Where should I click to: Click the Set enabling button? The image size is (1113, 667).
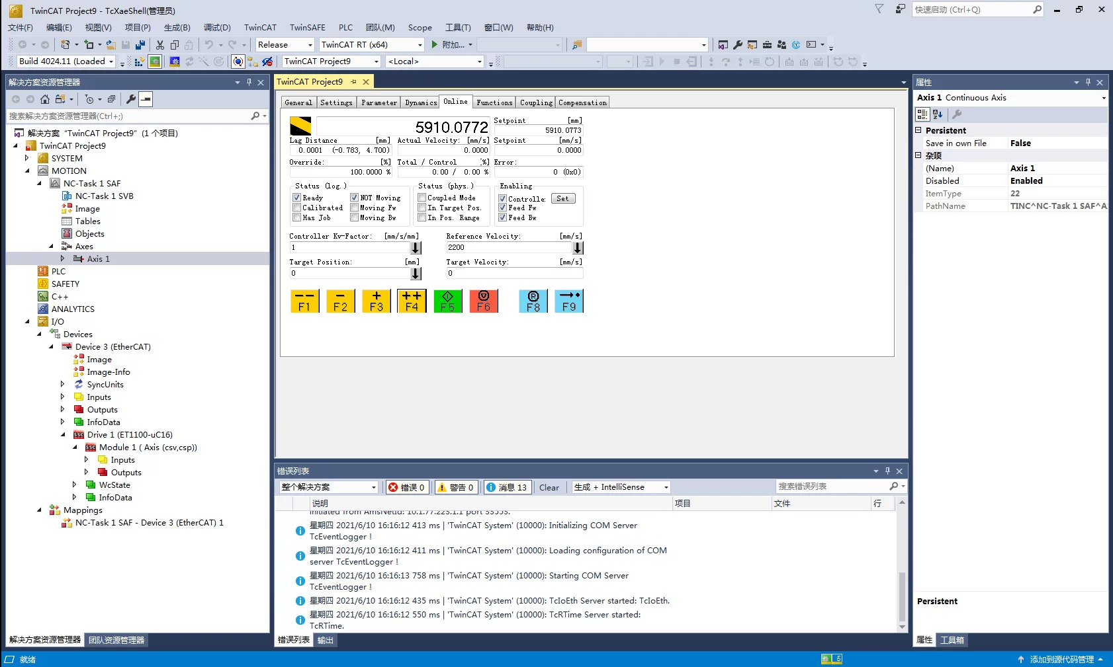(562, 198)
